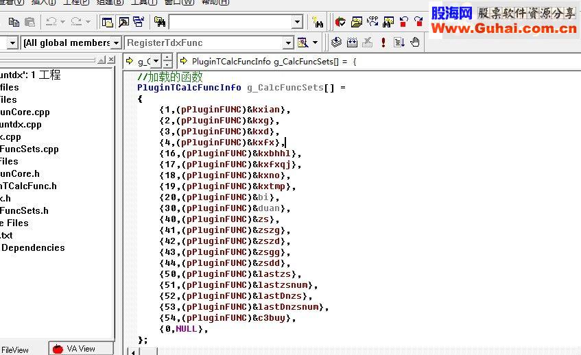This screenshot has width=581, height=355.
Task: Click the {20,(pPluginFUNC)&bi} line
Action: click(x=219, y=197)
